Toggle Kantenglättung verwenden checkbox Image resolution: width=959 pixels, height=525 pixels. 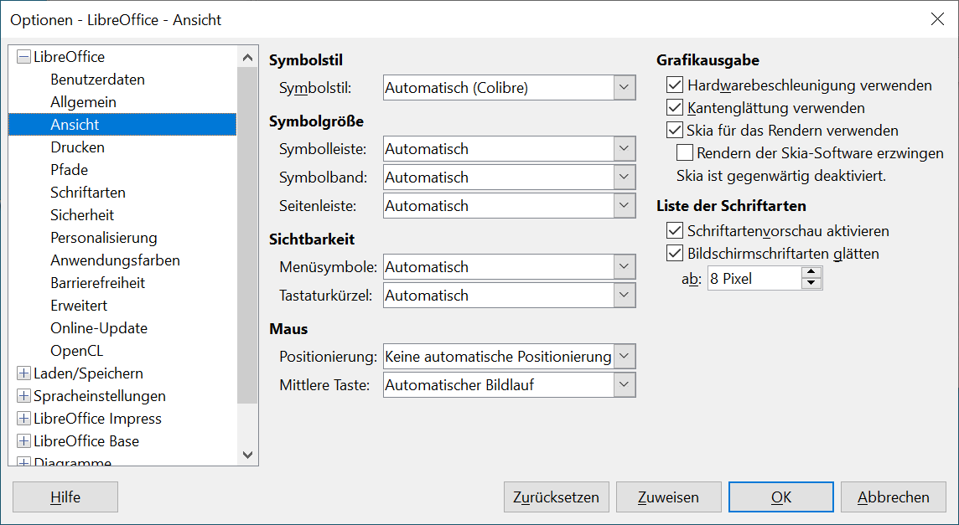(675, 107)
